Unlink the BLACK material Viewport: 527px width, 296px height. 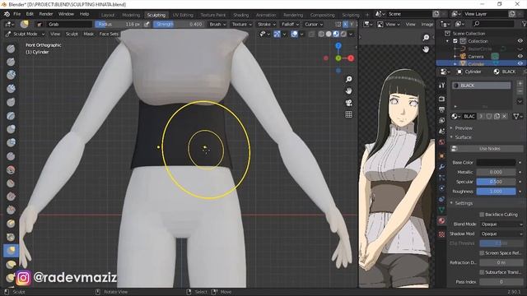[x=505, y=116]
